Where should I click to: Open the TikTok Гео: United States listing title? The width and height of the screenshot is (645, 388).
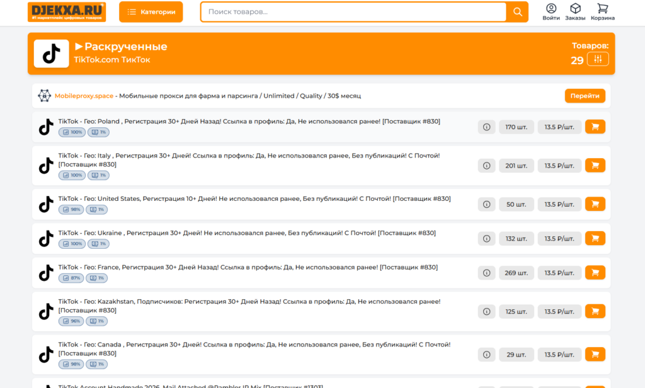pos(254,199)
